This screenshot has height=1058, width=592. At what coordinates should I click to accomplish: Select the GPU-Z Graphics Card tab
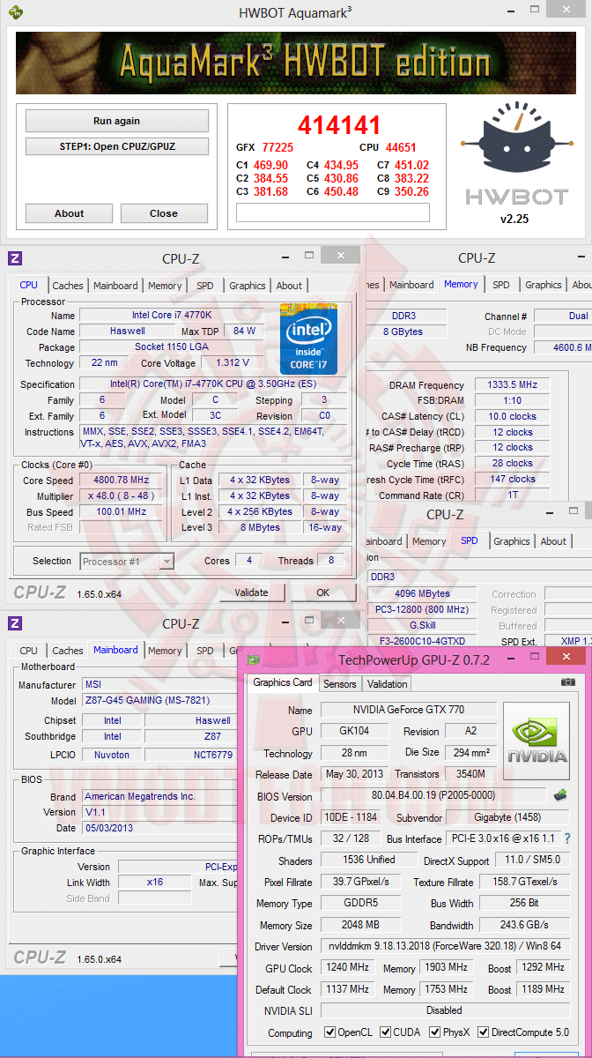coord(283,682)
